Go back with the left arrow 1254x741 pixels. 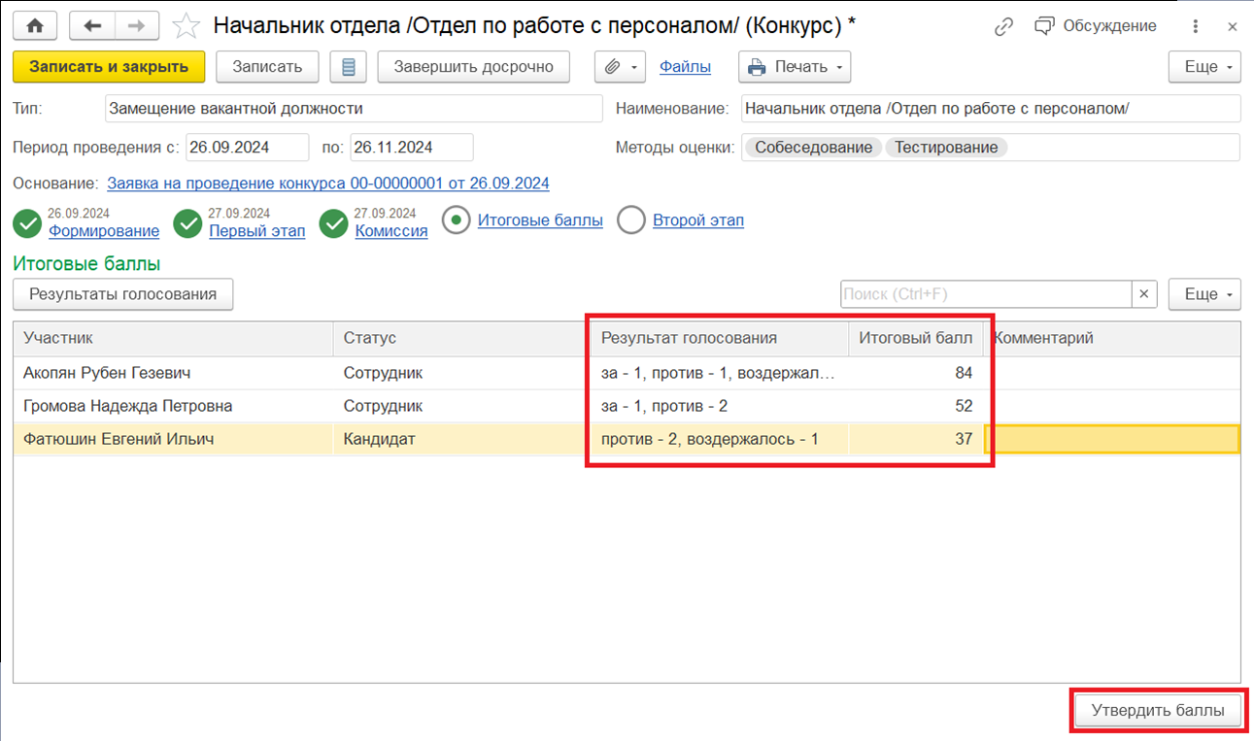coord(93,26)
